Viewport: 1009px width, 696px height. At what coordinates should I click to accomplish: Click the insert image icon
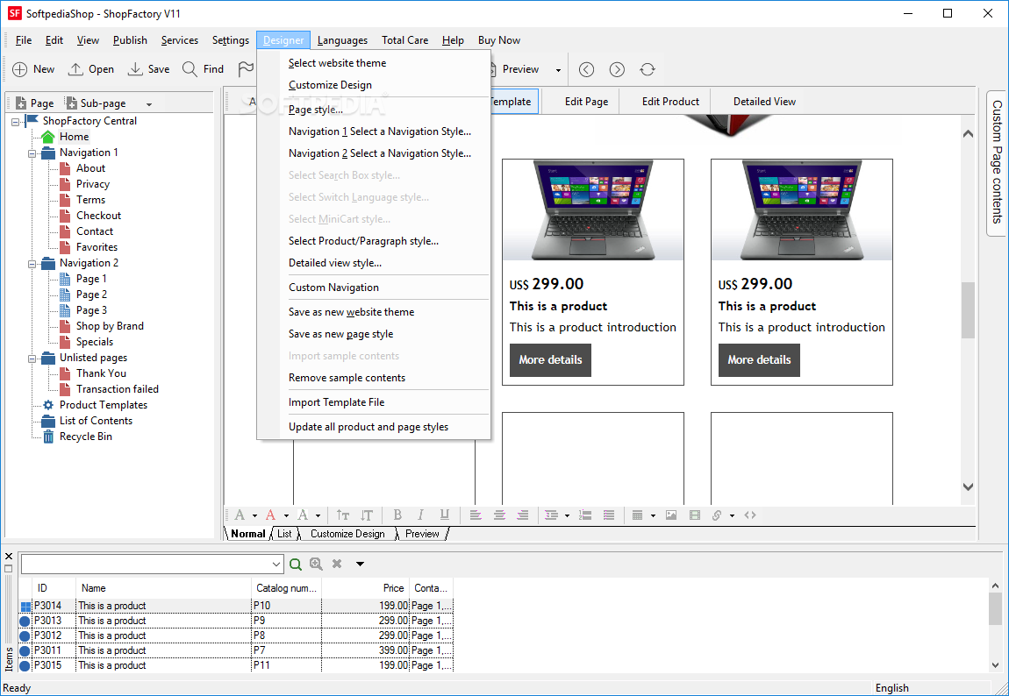click(x=671, y=515)
